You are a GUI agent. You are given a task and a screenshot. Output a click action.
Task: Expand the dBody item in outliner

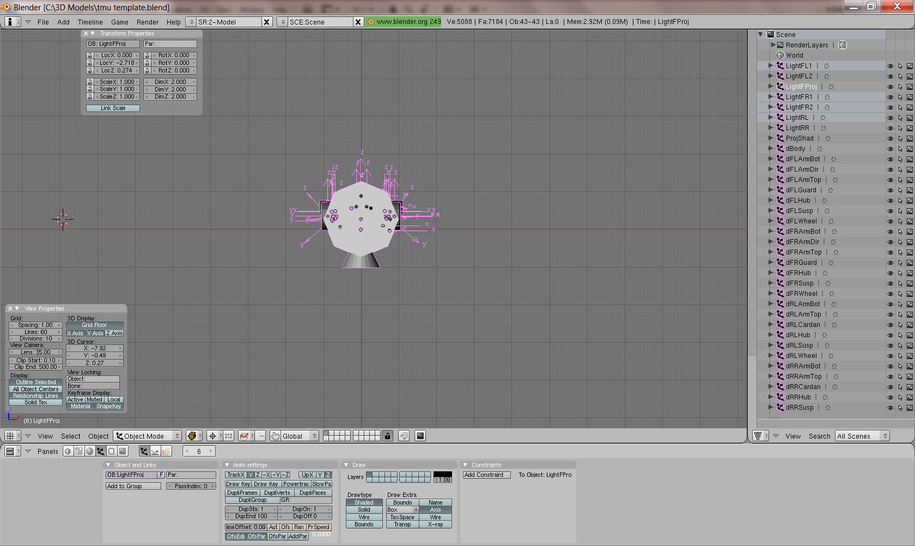pyautogui.click(x=771, y=149)
